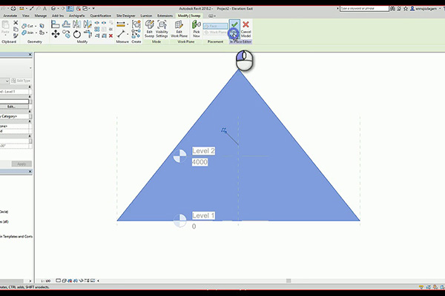The height and width of the screenshot is (296, 445).
Task: Open the Quantification ribbon tab
Action: (x=100, y=16)
